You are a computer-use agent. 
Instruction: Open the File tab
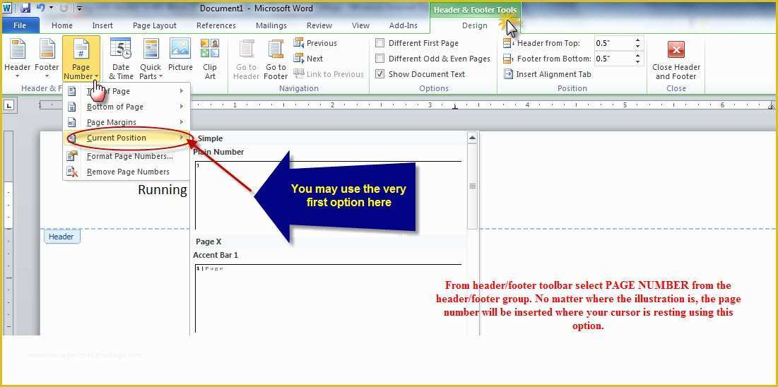coord(20,25)
